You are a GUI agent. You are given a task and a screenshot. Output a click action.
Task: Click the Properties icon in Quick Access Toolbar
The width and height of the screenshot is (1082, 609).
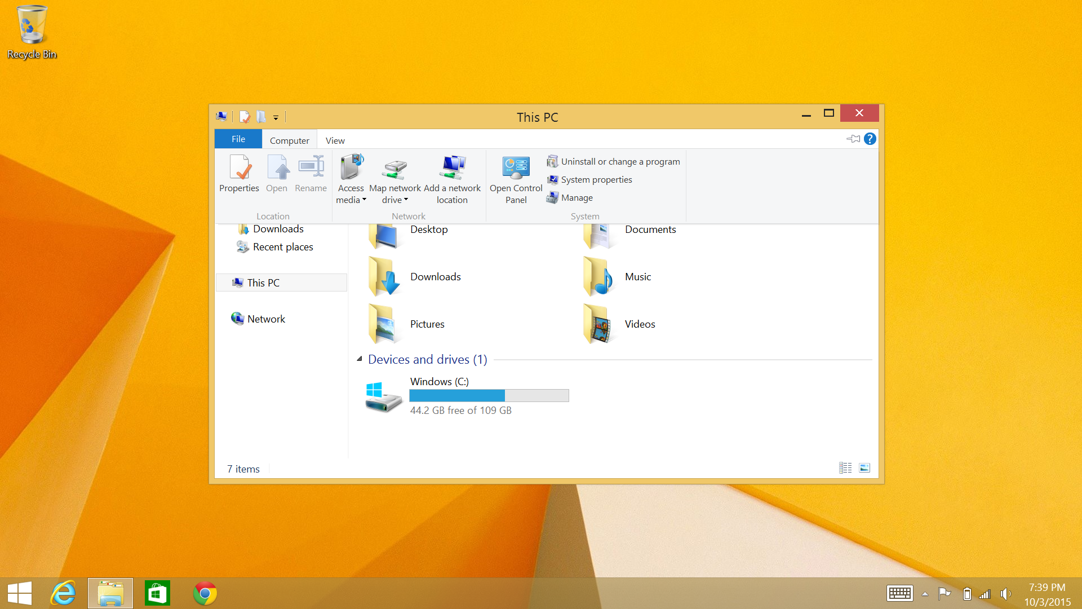pos(245,117)
